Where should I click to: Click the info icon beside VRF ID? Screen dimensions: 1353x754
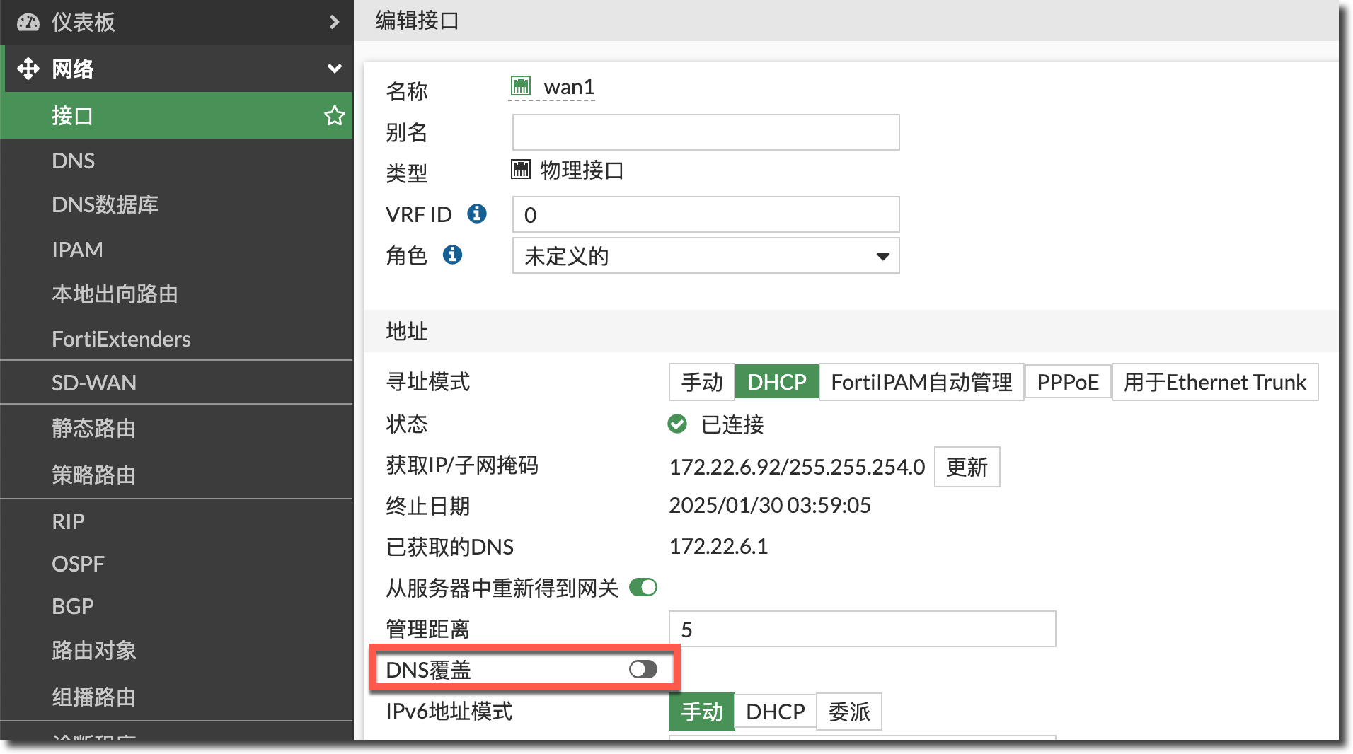(477, 214)
